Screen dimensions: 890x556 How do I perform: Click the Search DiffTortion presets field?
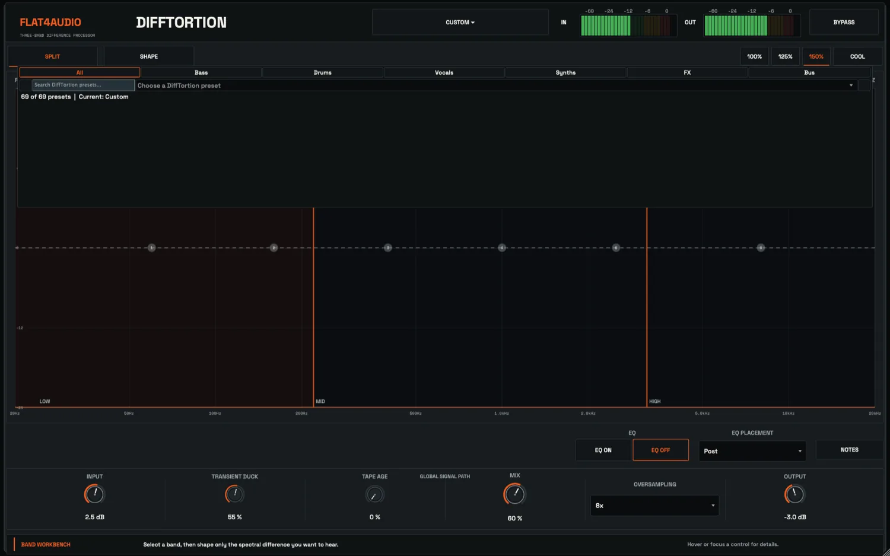(x=84, y=85)
